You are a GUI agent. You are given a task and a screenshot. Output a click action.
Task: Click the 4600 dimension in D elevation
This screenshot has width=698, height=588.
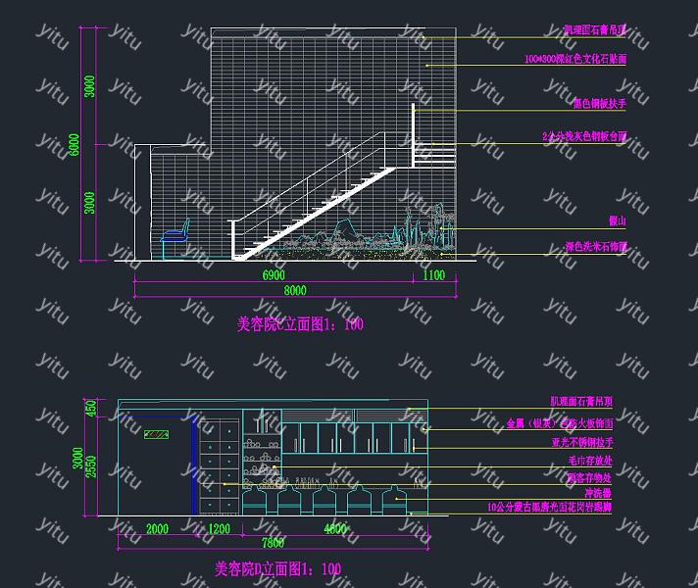point(334,529)
